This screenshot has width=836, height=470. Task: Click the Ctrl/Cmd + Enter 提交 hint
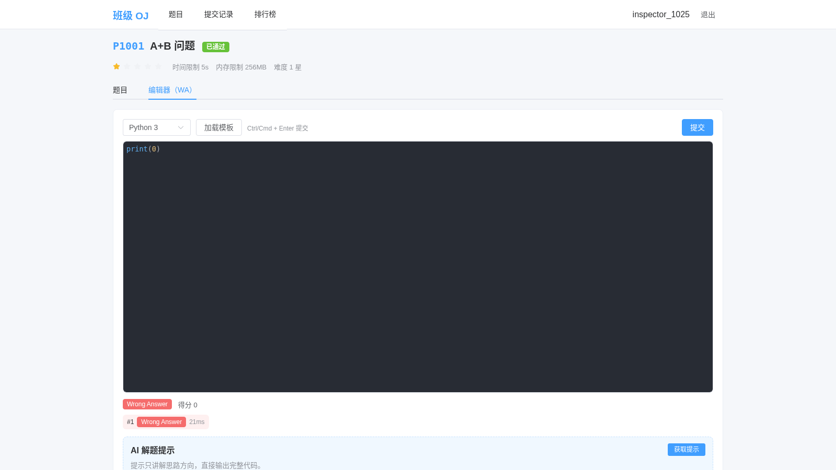(x=277, y=128)
